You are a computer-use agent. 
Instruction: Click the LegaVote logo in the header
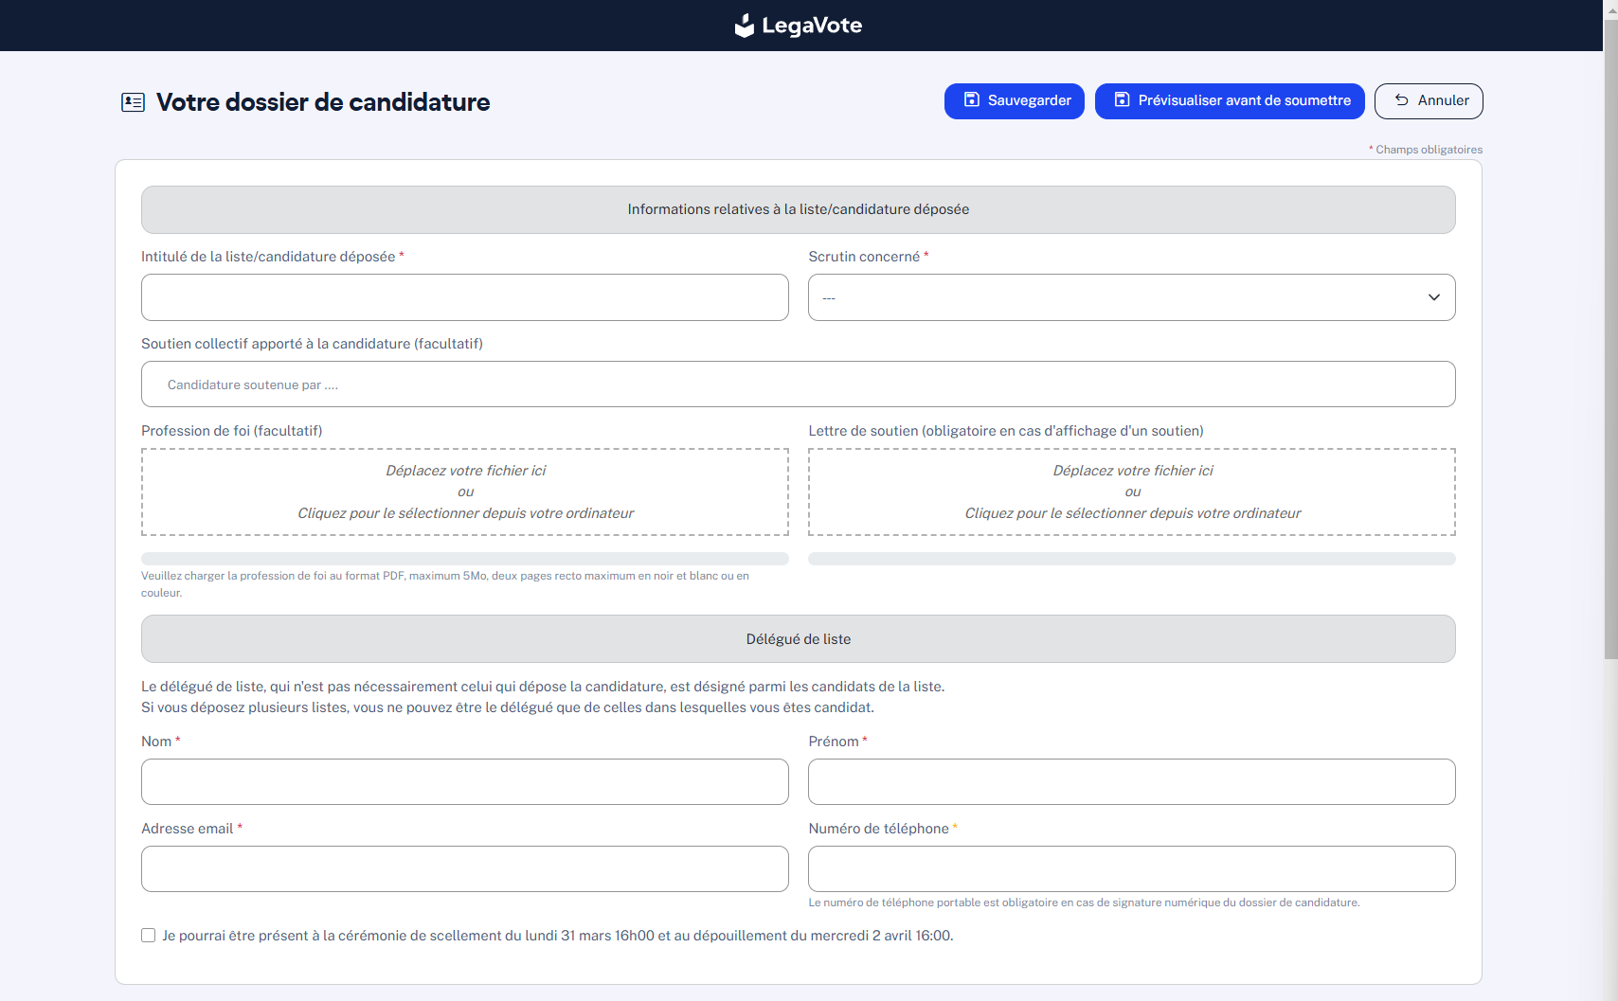tap(799, 26)
